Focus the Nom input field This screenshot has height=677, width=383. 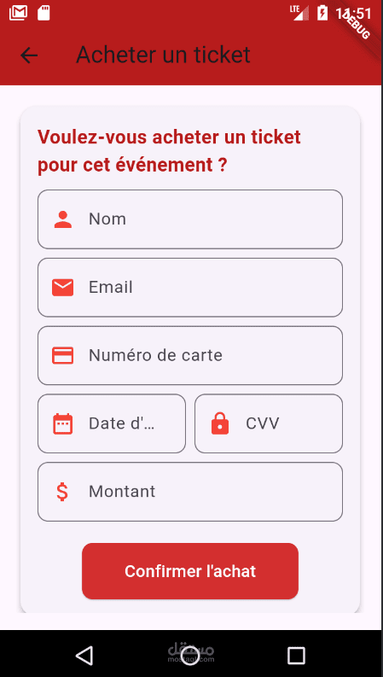pos(190,219)
